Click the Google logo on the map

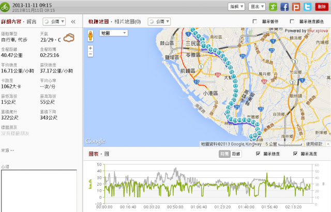pyautogui.click(x=95, y=141)
